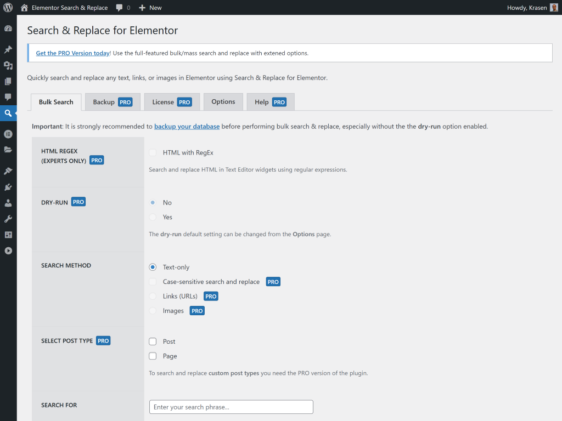Expand the collapsed sidebar menu

pyautogui.click(x=8, y=251)
